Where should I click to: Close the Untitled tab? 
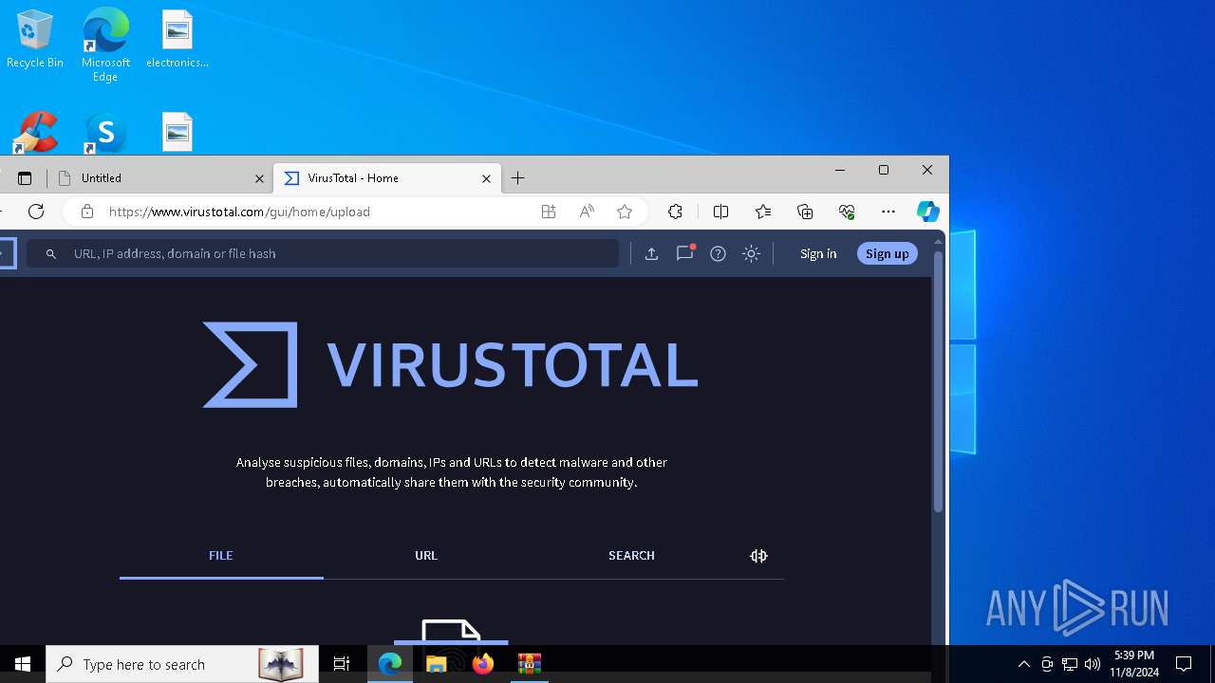click(x=259, y=178)
